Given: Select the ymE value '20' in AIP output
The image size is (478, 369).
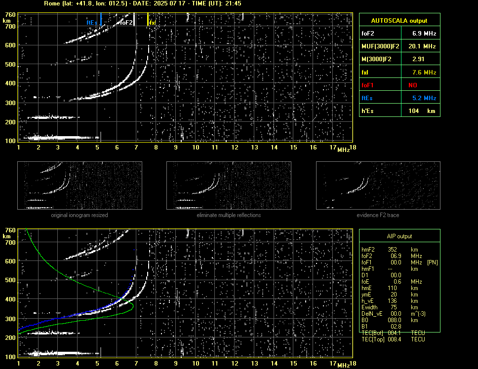Looking at the screenshot, I should click(394, 295).
